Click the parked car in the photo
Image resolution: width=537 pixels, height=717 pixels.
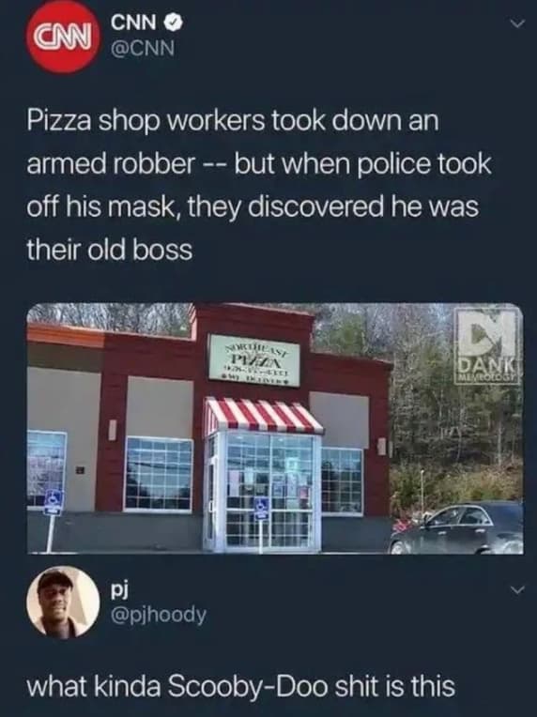456,528
